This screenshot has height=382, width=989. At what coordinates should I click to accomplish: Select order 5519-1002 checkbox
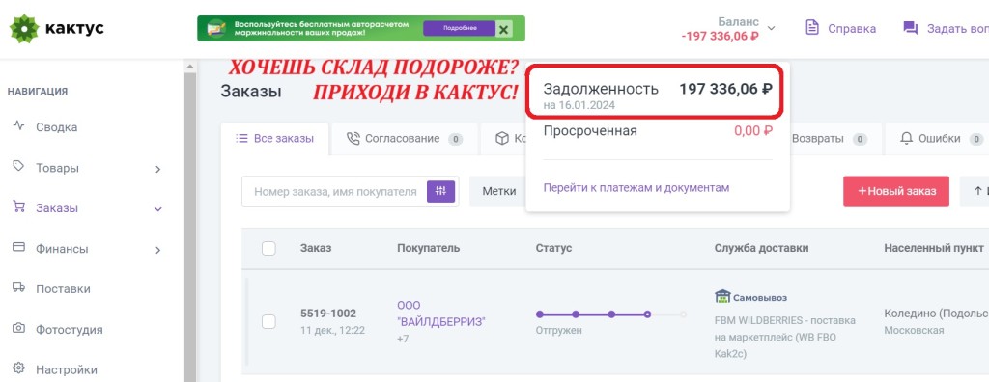[268, 322]
